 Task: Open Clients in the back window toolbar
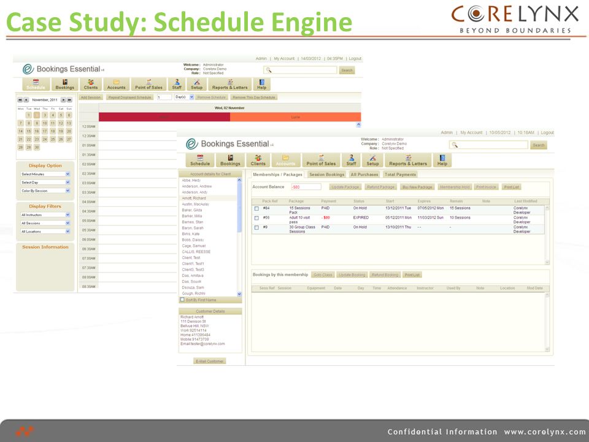(x=91, y=84)
